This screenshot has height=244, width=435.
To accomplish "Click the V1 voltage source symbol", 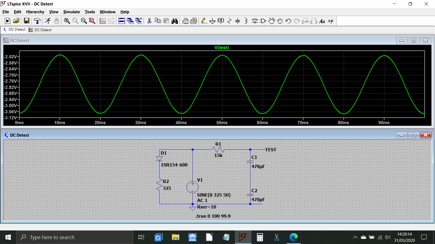I will (192, 187).
